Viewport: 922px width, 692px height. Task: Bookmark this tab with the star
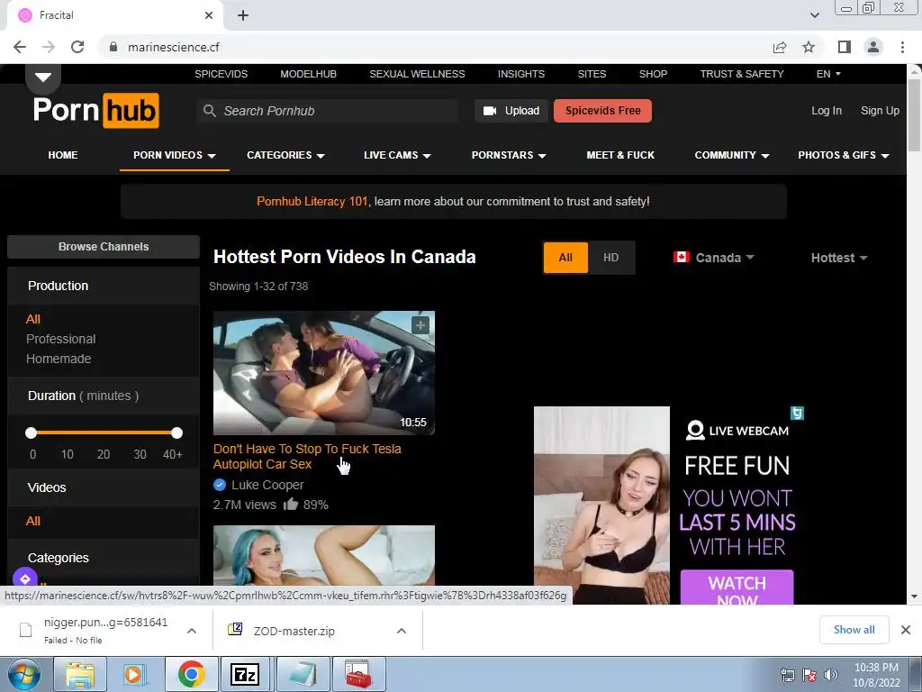point(809,47)
